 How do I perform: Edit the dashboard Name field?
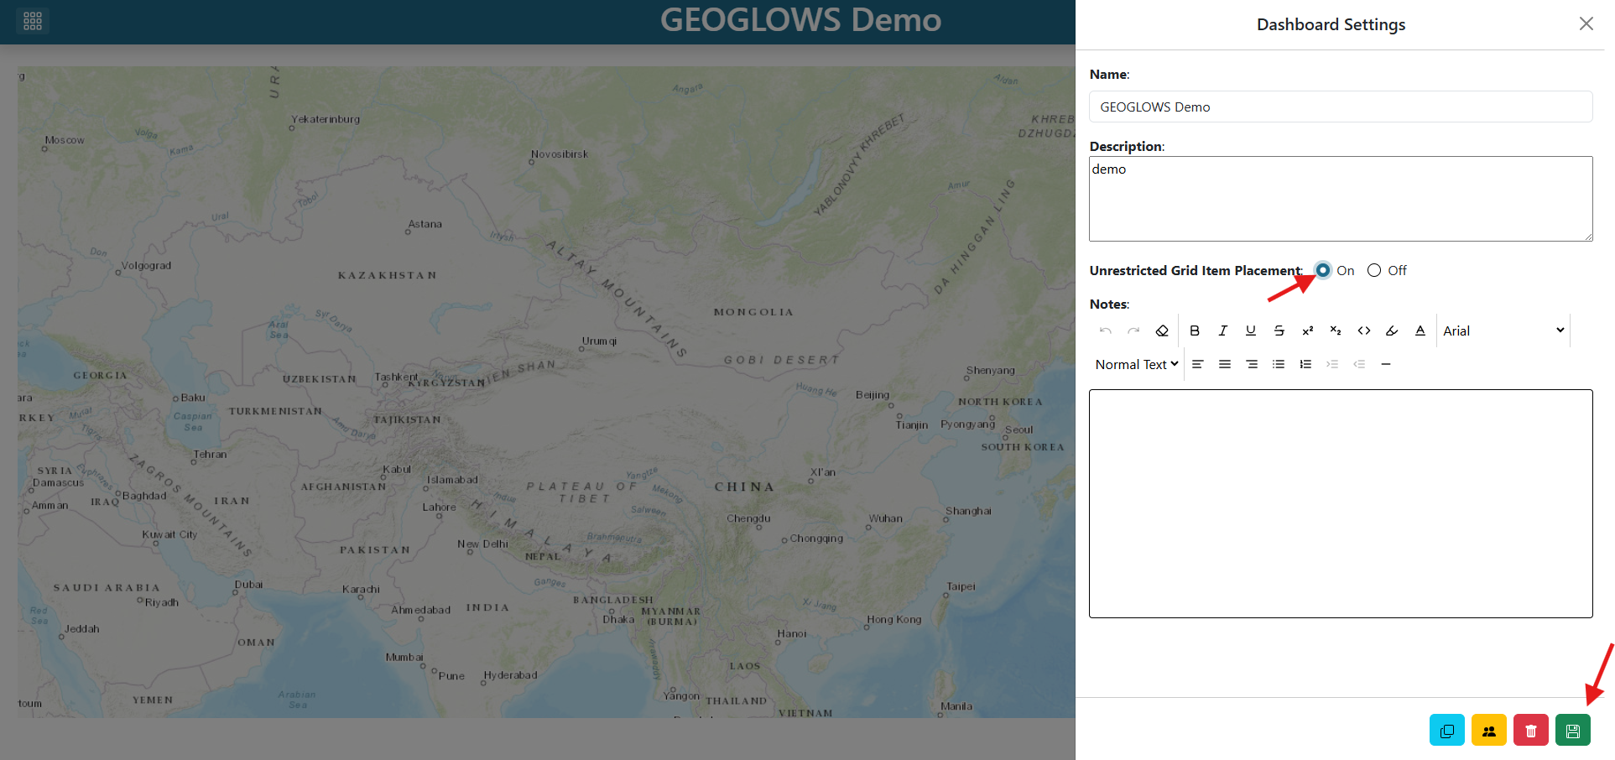point(1341,107)
